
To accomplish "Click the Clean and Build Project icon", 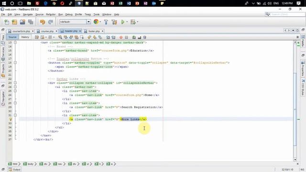I will point(114,22).
